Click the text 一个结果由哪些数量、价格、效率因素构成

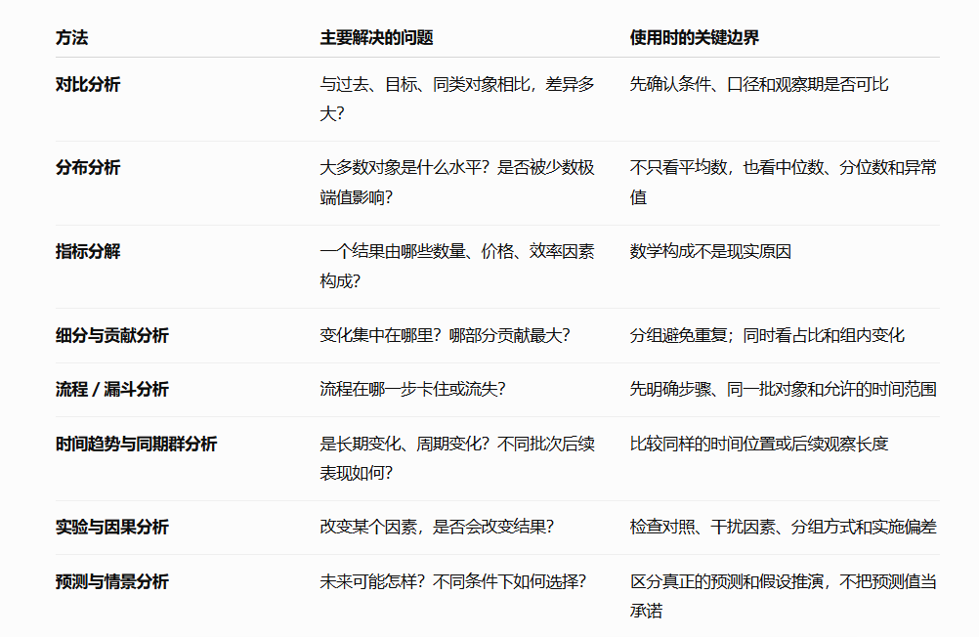click(x=457, y=266)
